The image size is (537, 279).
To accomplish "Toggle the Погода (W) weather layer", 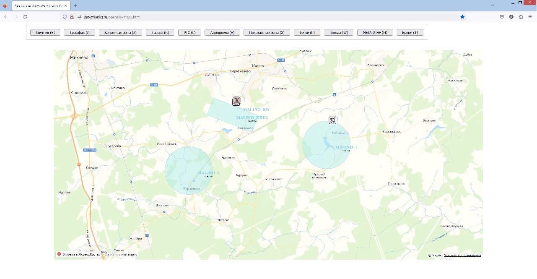I will tap(339, 32).
